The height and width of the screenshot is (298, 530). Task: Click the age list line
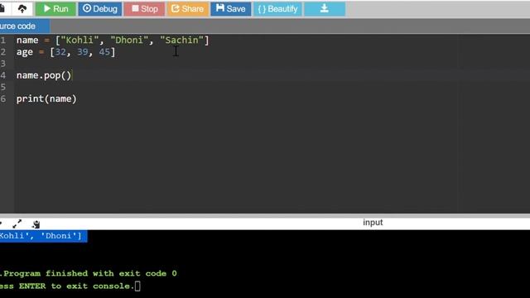[x=66, y=52]
